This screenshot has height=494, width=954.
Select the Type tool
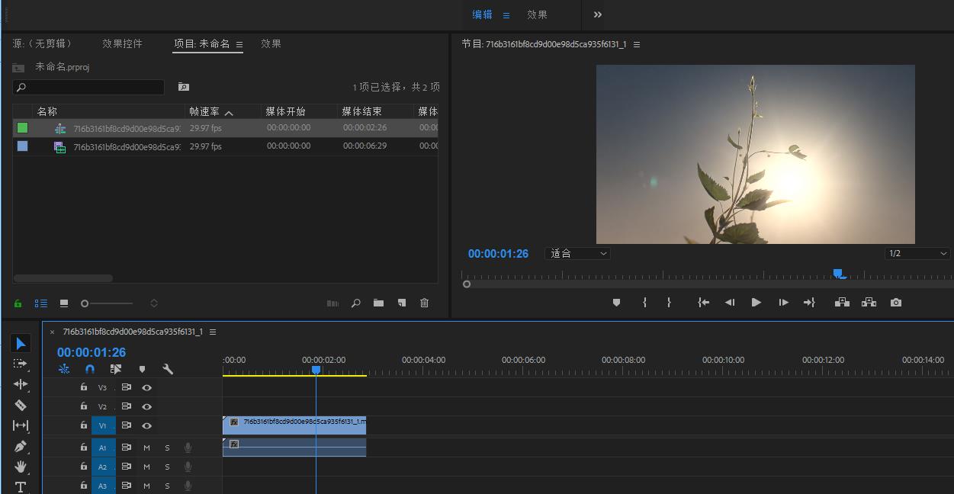21,486
